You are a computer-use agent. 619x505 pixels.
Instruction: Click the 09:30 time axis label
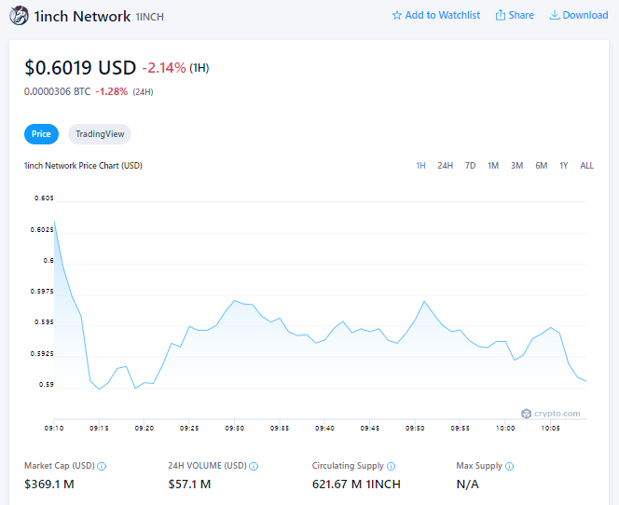[x=235, y=428]
